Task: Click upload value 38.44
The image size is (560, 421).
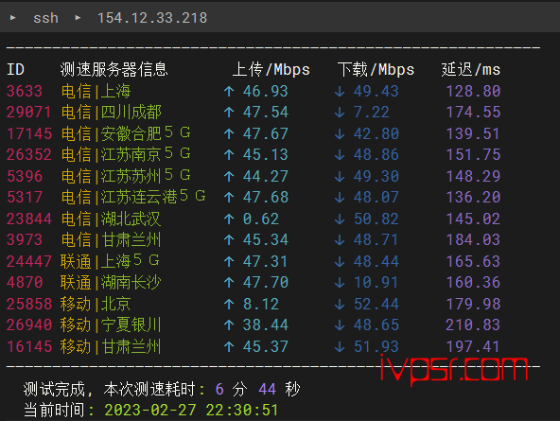Action: [266, 325]
